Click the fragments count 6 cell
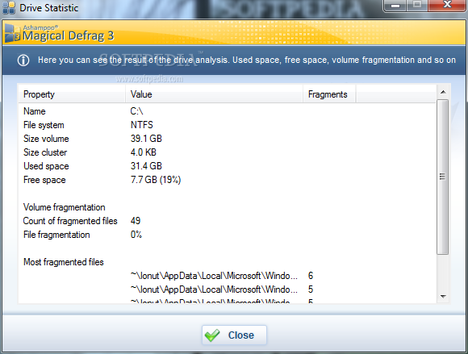Image resolution: width=468 pixels, height=354 pixels. tap(311, 276)
